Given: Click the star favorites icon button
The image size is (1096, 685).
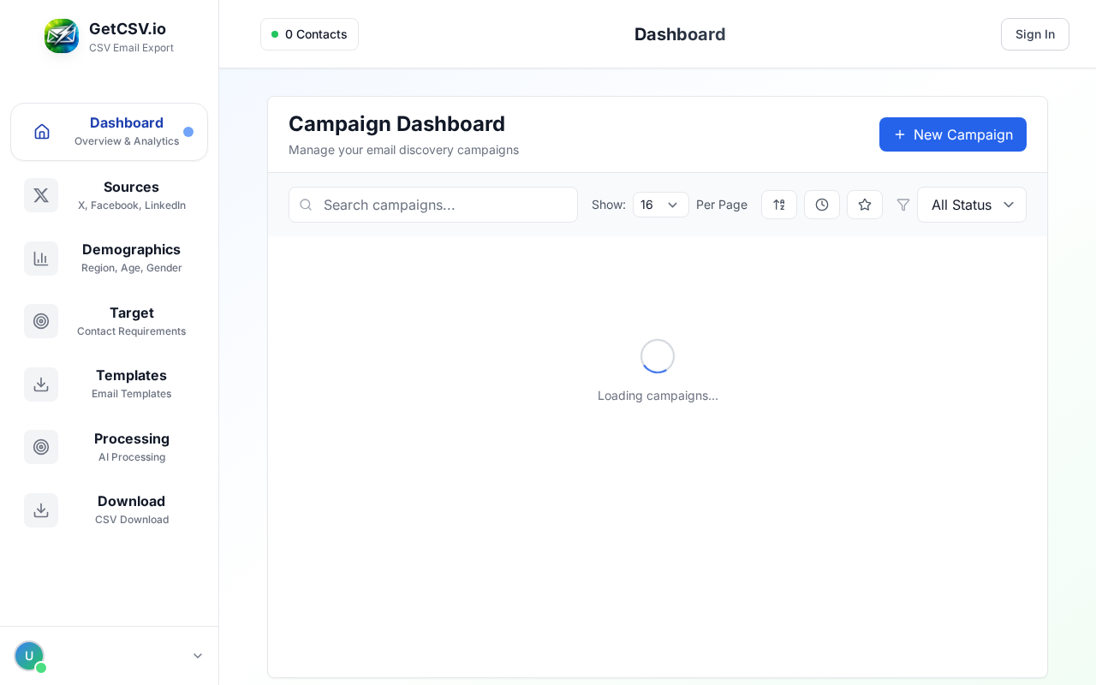Looking at the screenshot, I should (865, 205).
